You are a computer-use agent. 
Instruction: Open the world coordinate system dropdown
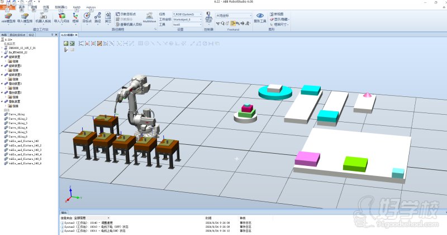234,16
